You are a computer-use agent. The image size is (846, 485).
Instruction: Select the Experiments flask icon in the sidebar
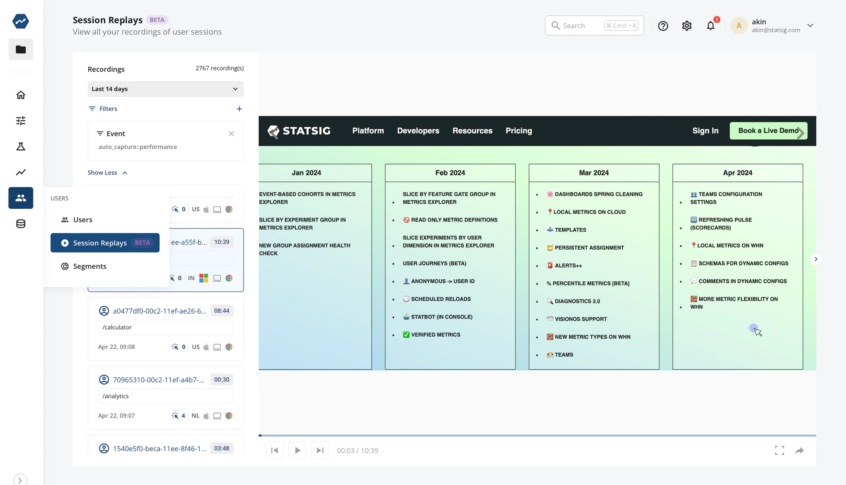20,146
